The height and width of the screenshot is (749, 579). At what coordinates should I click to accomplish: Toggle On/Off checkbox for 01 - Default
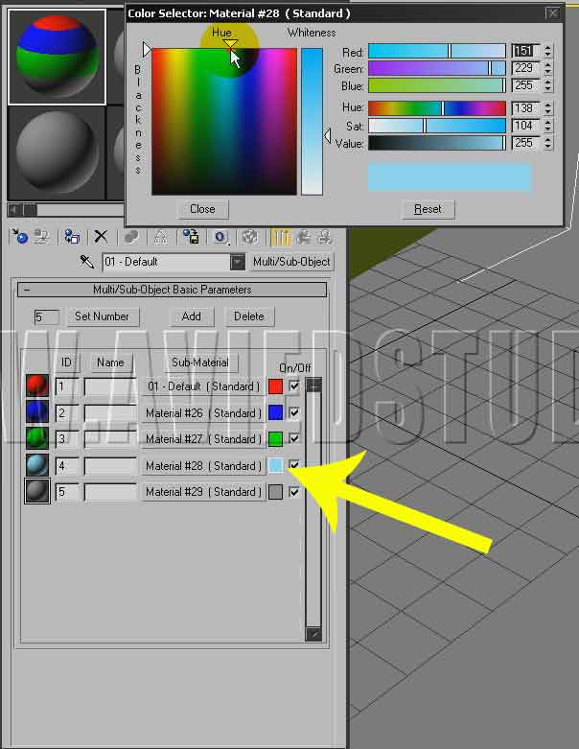point(294,386)
